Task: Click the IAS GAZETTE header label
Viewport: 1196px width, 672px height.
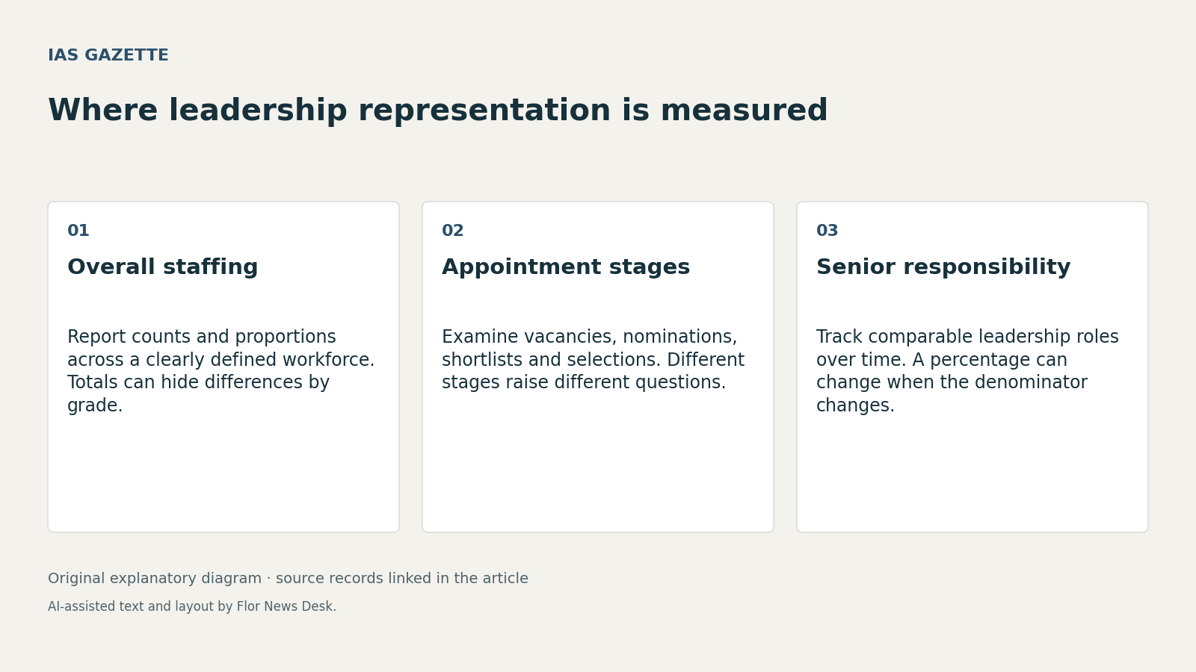Action: pyautogui.click(x=108, y=56)
